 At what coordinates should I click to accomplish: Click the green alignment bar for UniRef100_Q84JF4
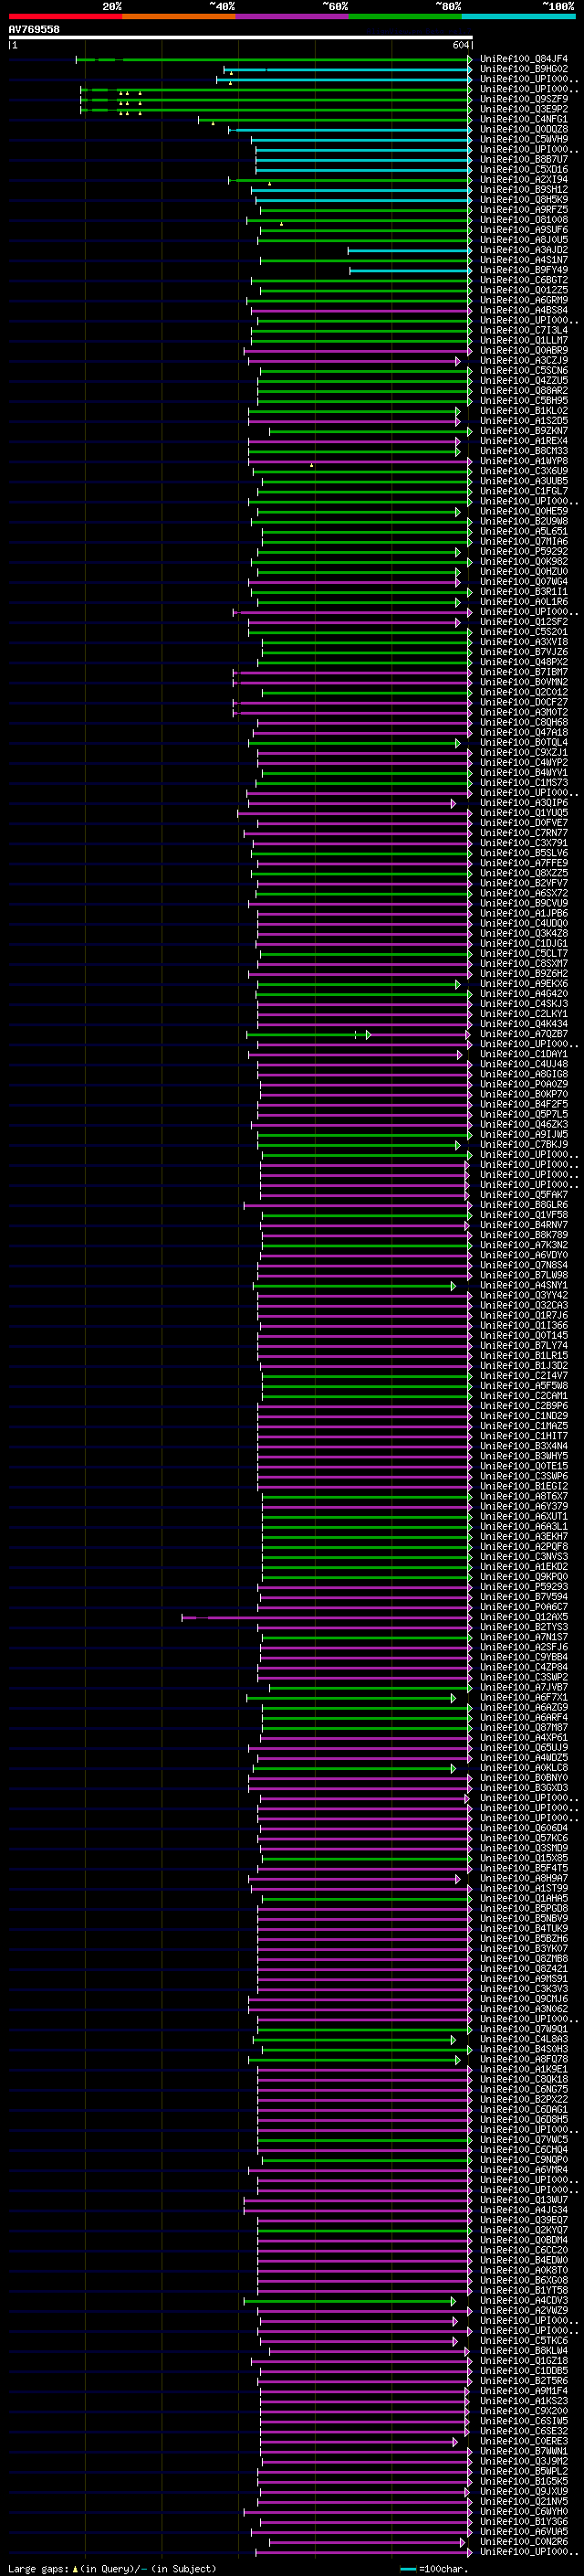click(275, 59)
